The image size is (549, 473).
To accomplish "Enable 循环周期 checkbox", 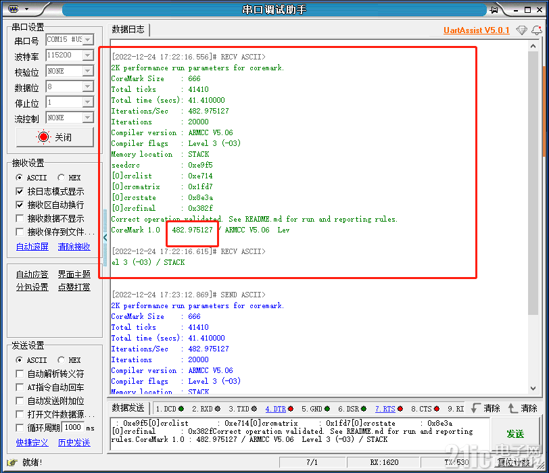I will (x=20, y=428).
